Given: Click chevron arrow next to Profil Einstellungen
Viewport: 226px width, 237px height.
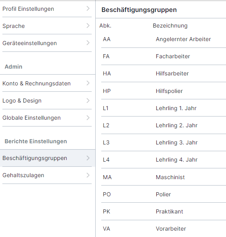Looking at the screenshot, I should pyautogui.click(x=88, y=9).
